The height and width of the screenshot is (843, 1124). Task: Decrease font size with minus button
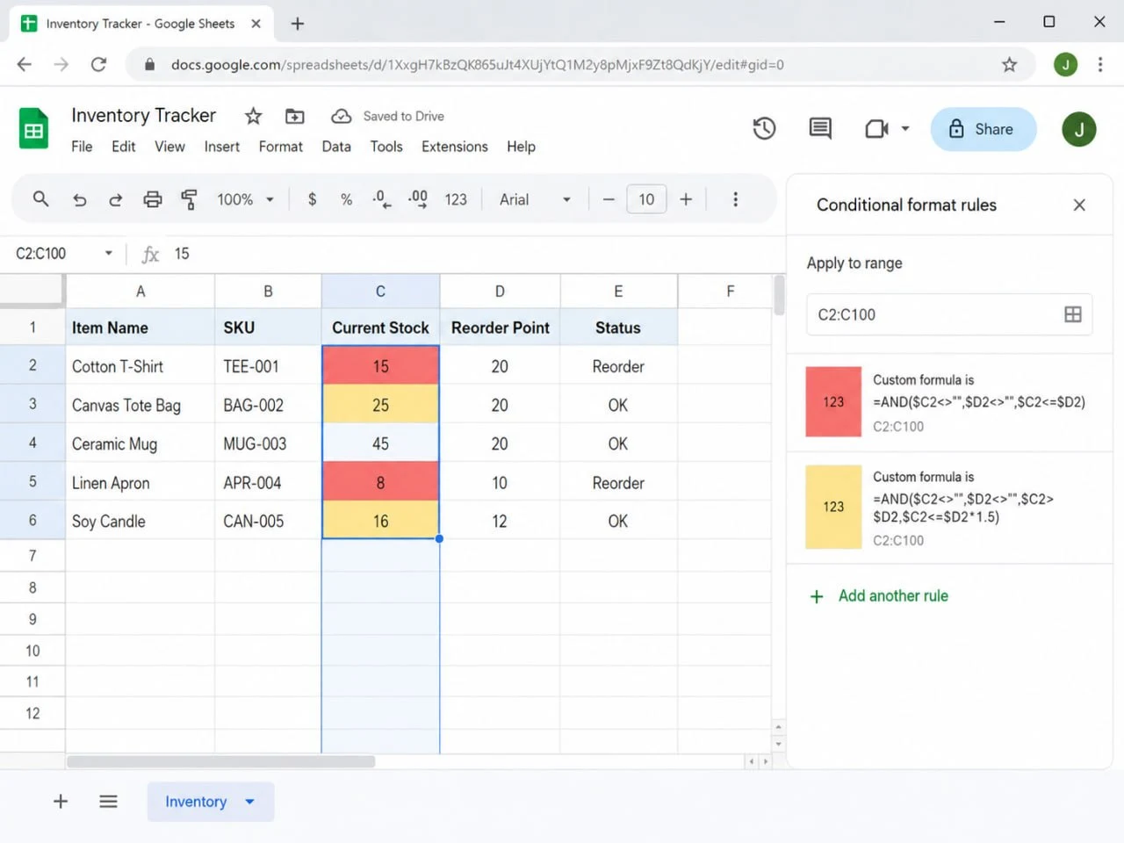pyautogui.click(x=608, y=199)
